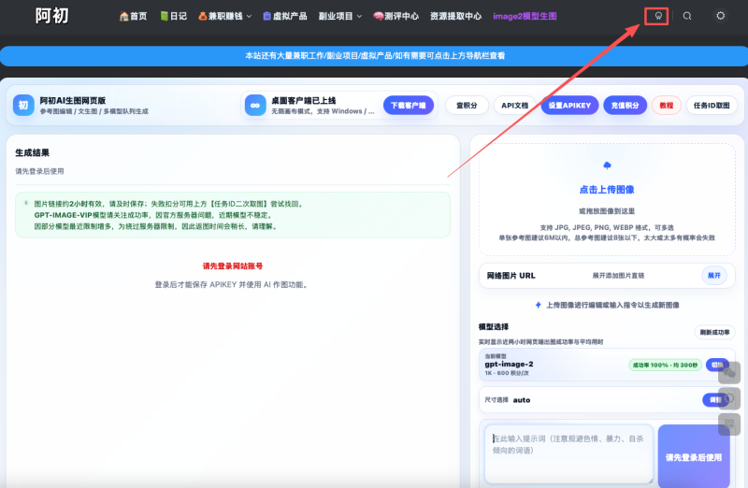Expand the 副业项目 dropdown menu
The image size is (748, 488).
340,16
